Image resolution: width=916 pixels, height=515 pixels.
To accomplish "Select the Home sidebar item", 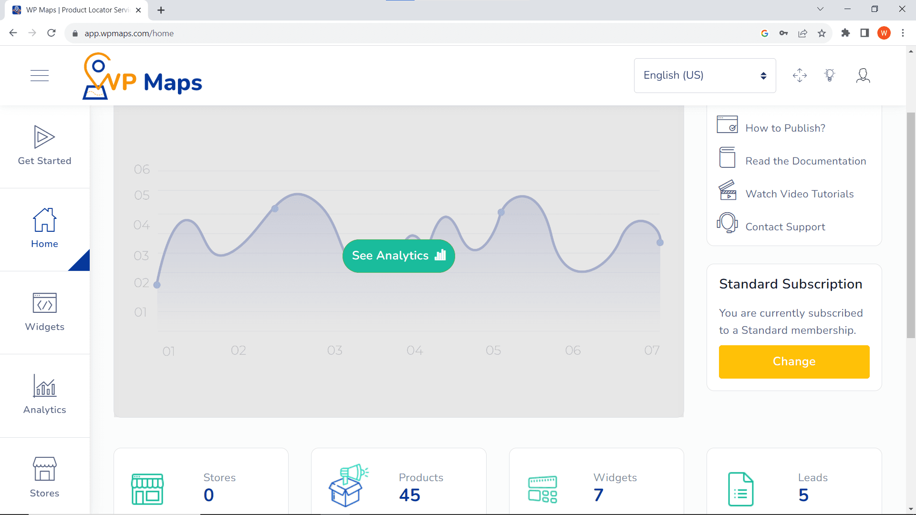I will 44,229.
